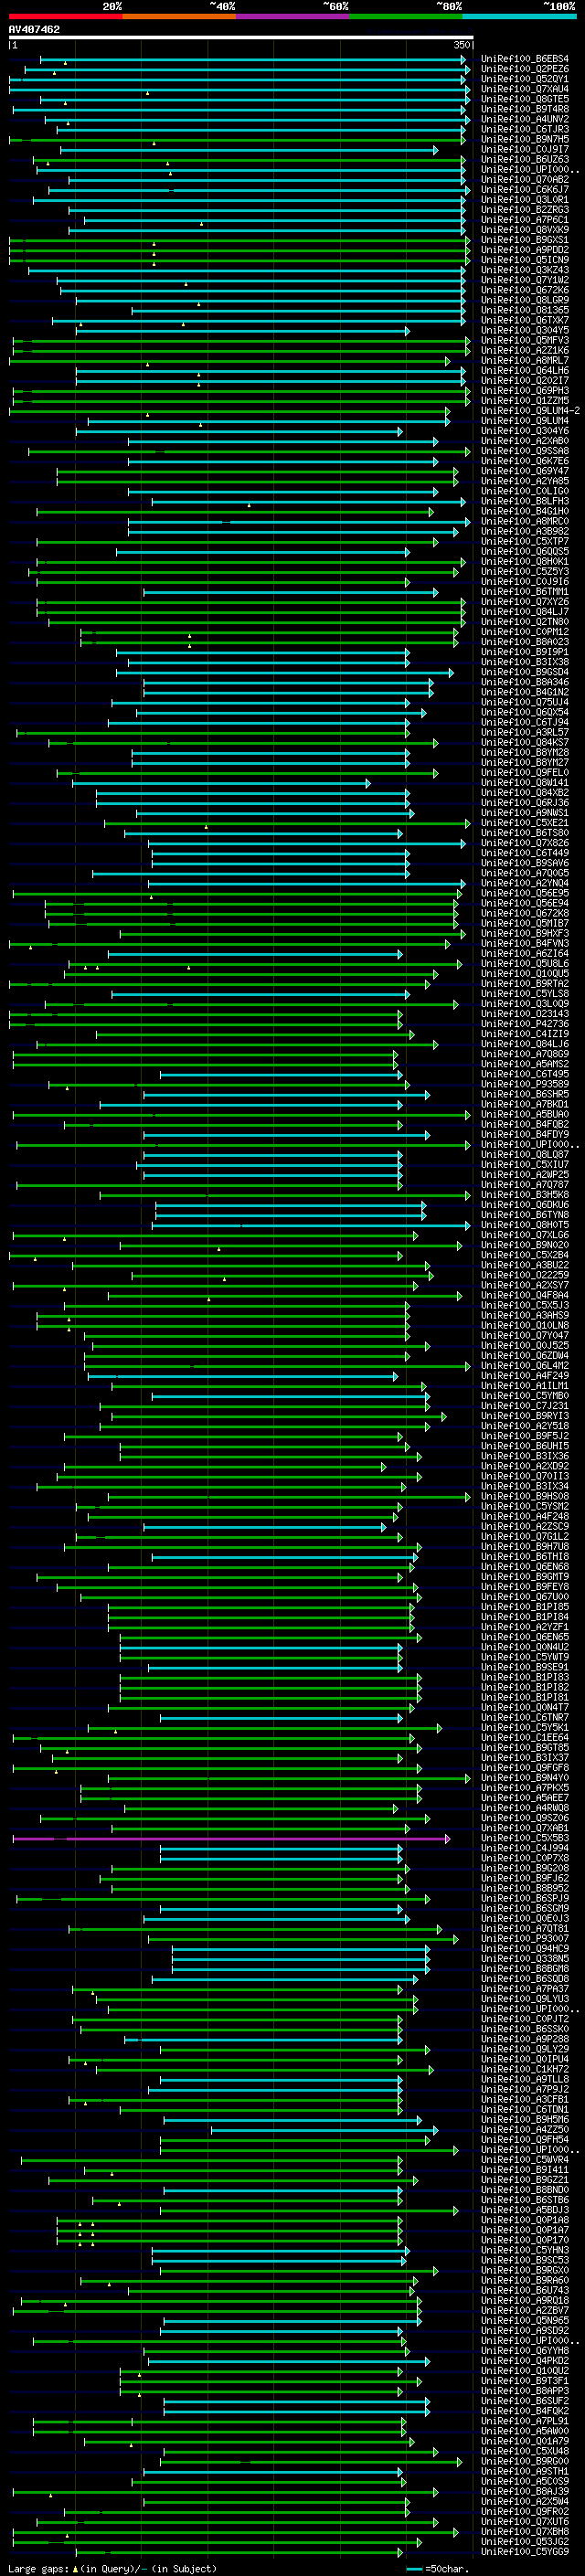
Task: Select the UniRef100_Q5MFV3 label
Action: click(524, 341)
